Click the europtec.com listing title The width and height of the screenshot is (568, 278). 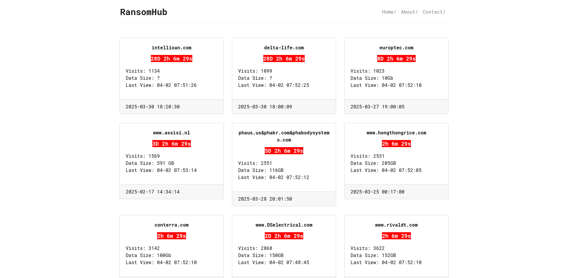pos(396,48)
